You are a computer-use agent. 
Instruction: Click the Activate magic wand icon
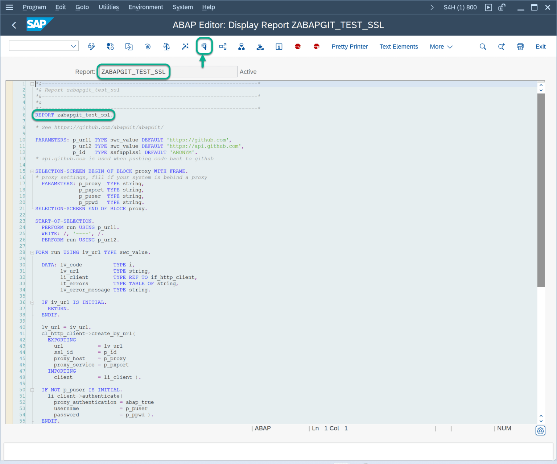(x=185, y=46)
